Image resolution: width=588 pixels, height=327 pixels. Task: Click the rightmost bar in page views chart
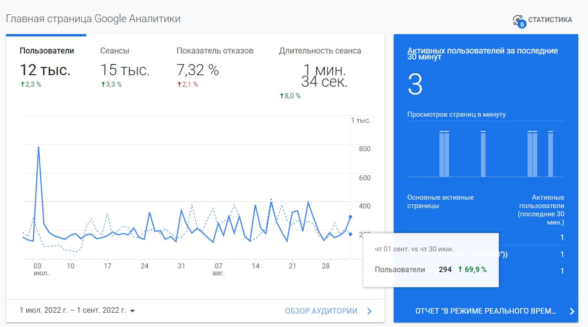tap(550, 155)
